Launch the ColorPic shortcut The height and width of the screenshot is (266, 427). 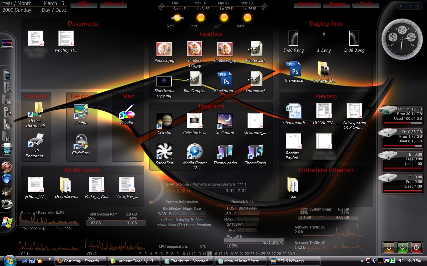coord(127,114)
